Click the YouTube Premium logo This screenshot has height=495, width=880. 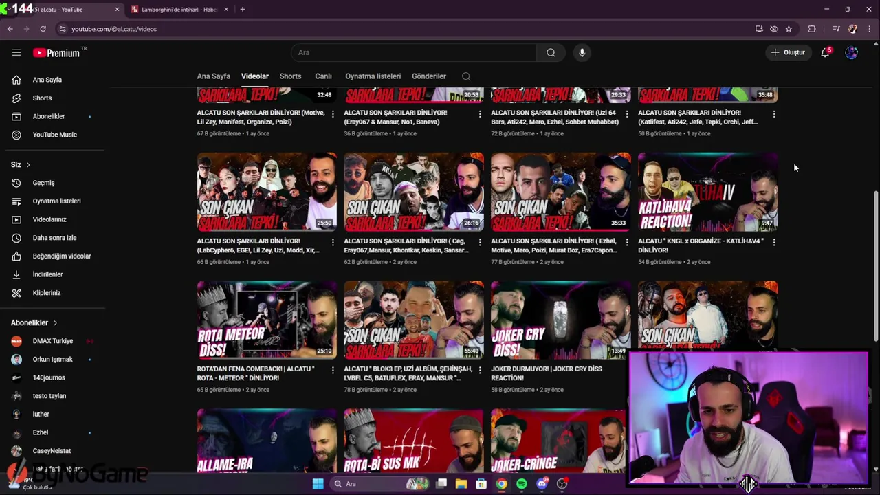pos(56,53)
